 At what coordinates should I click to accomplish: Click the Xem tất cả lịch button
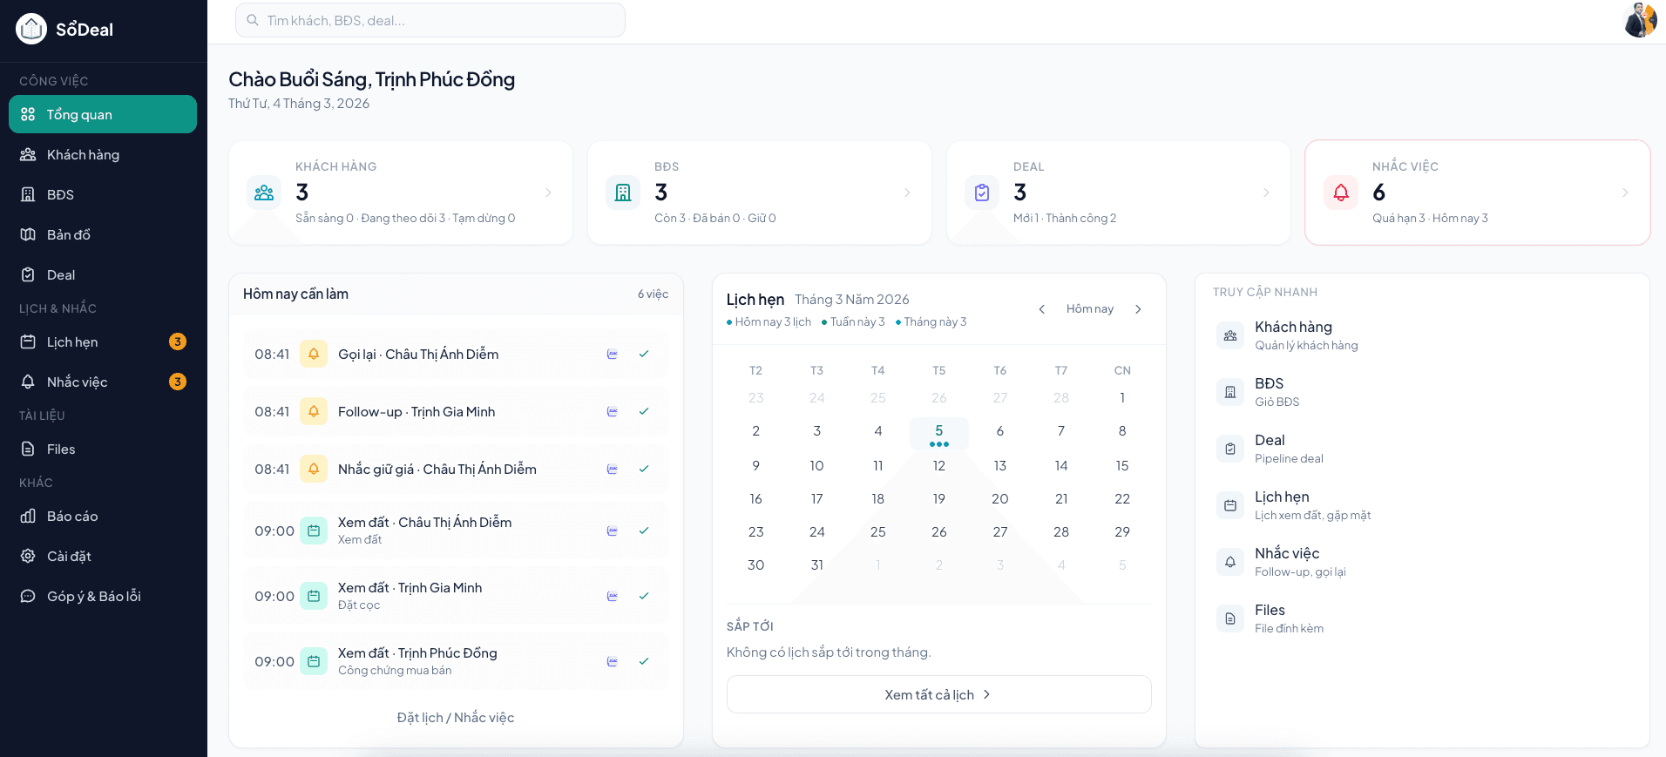click(x=938, y=694)
